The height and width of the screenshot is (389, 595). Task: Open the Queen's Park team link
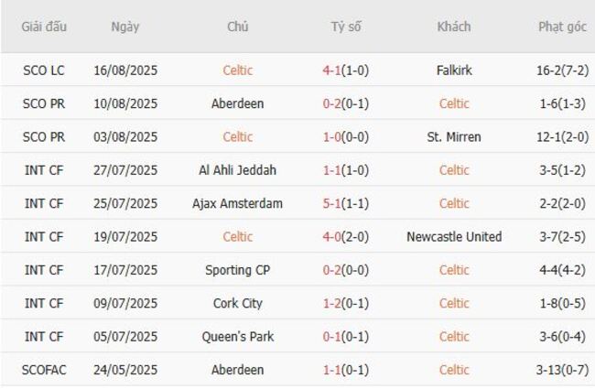237,337
